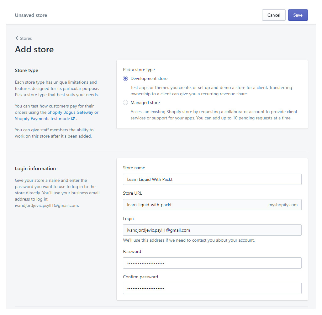
Task: Save the new store
Action: pos(298,15)
